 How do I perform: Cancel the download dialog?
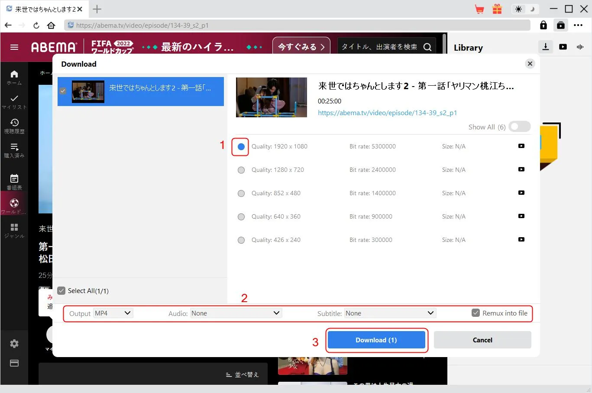click(482, 340)
